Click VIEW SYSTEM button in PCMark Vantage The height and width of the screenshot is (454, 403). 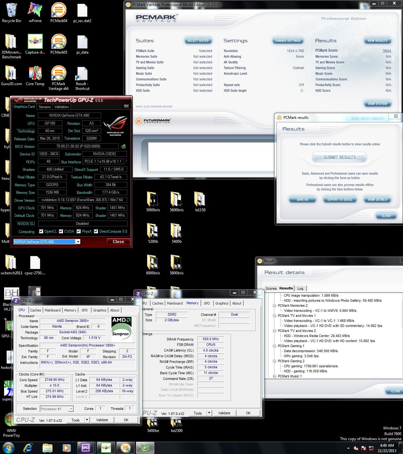click(x=377, y=104)
